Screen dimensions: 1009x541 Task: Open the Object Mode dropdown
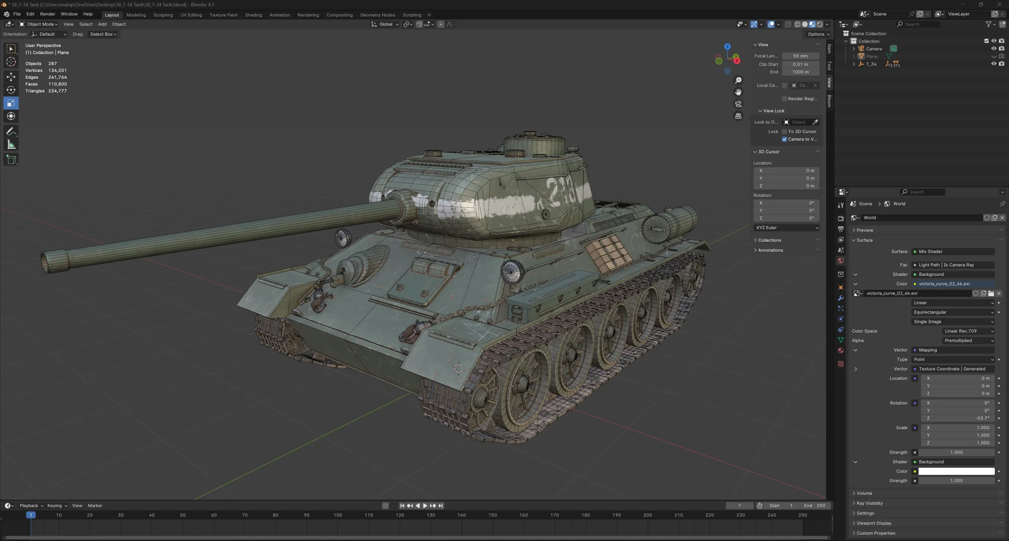click(39, 24)
